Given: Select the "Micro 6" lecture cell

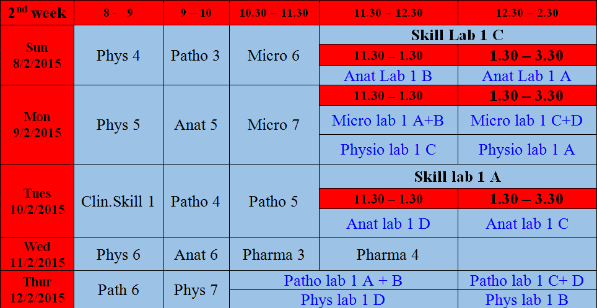Looking at the screenshot, I should coord(274,56).
